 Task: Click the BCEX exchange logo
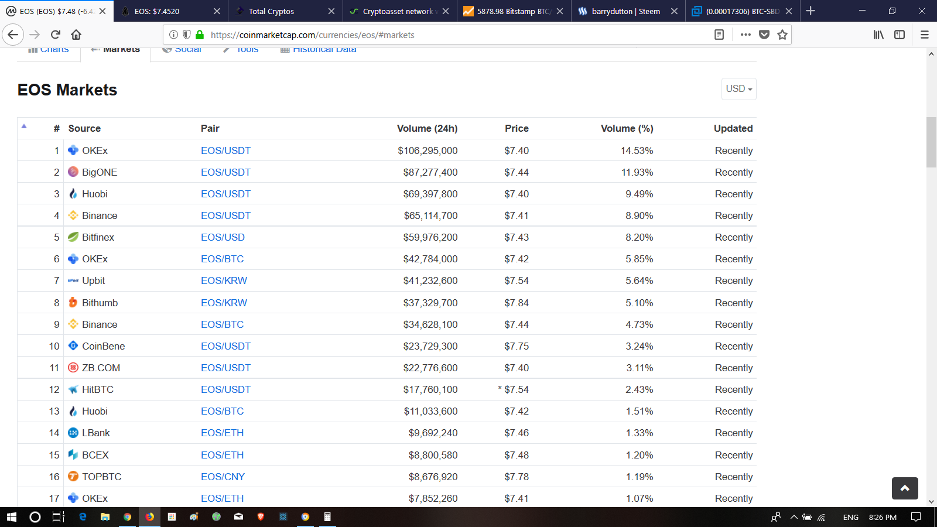pos(73,454)
